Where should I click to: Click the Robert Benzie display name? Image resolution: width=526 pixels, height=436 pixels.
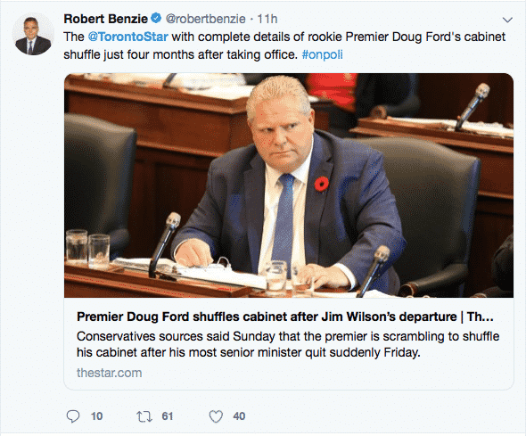click(x=106, y=19)
